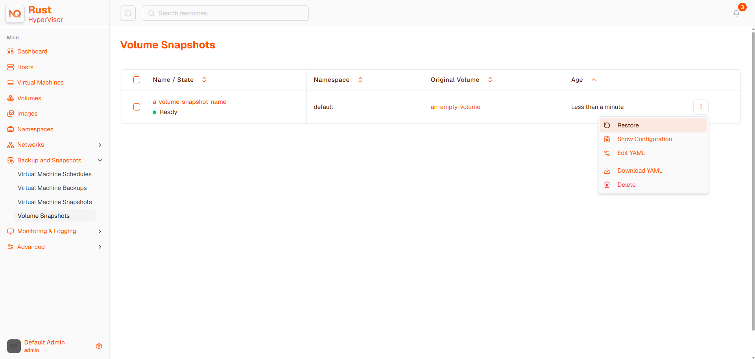The image size is (755, 359).
Task: Choose Download YAML menu item
Action: point(653,171)
